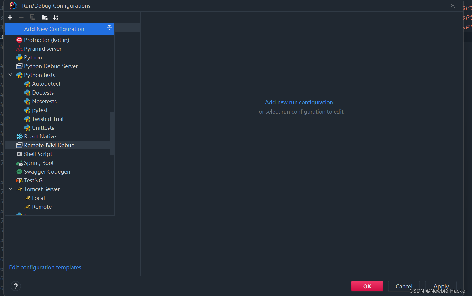Select the Tomcat Server entry label
Image resolution: width=472 pixels, height=296 pixels.
[42, 189]
